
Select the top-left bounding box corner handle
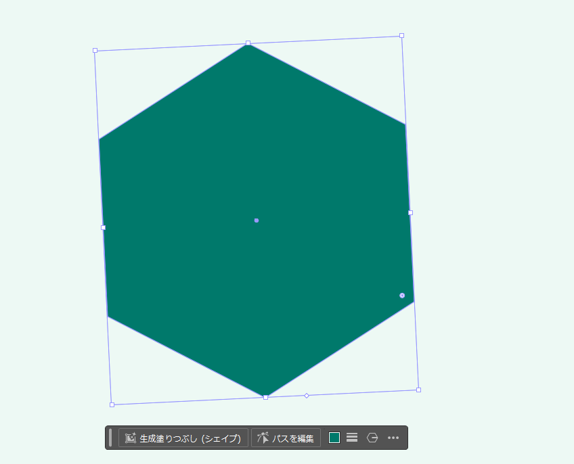point(95,50)
